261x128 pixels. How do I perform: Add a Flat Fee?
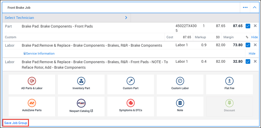click(x=229, y=84)
